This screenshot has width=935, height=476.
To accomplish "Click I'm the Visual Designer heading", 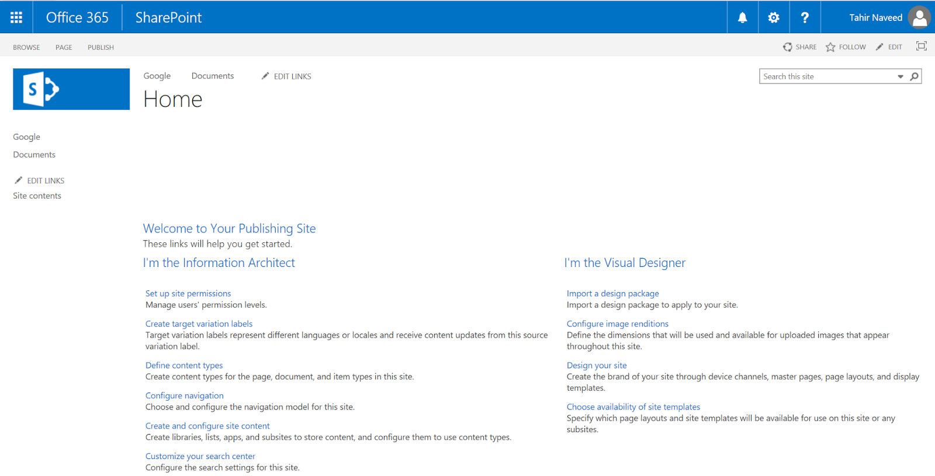I will [625, 263].
